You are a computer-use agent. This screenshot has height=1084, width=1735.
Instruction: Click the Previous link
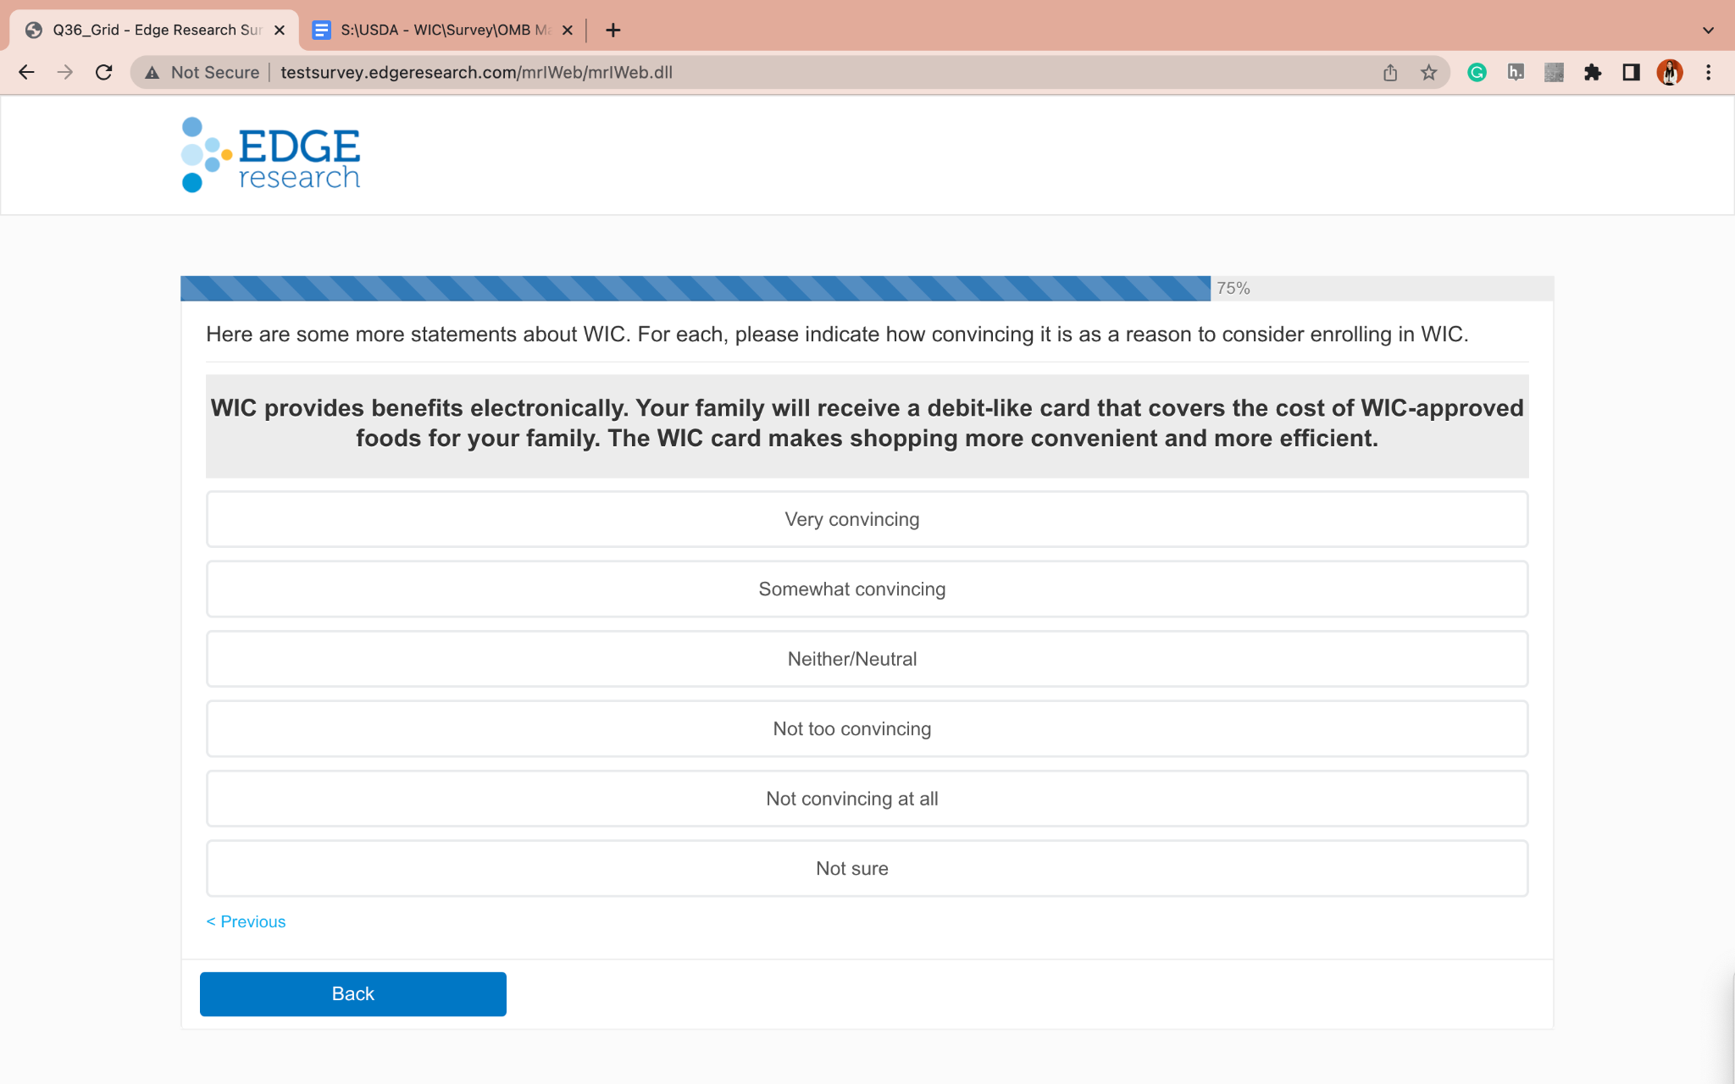pyautogui.click(x=246, y=921)
